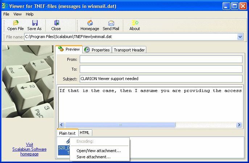Open the Homepage toolbar icon
249x163 pixels.
coord(90,23)
